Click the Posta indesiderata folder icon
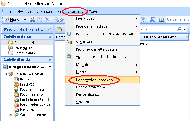190x121 pixels. coord(16,105)
